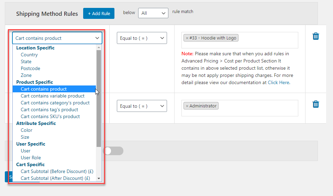
Task: Open the 'Click Here' documentation link
Action: (278, 82)
